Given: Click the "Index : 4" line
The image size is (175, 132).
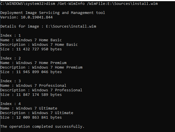Looking at the screenshot, I should coord(11,104).
